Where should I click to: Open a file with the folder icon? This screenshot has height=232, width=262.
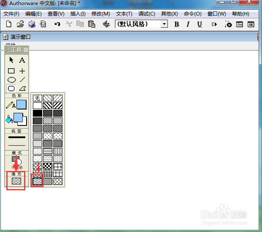click(20, 24)
